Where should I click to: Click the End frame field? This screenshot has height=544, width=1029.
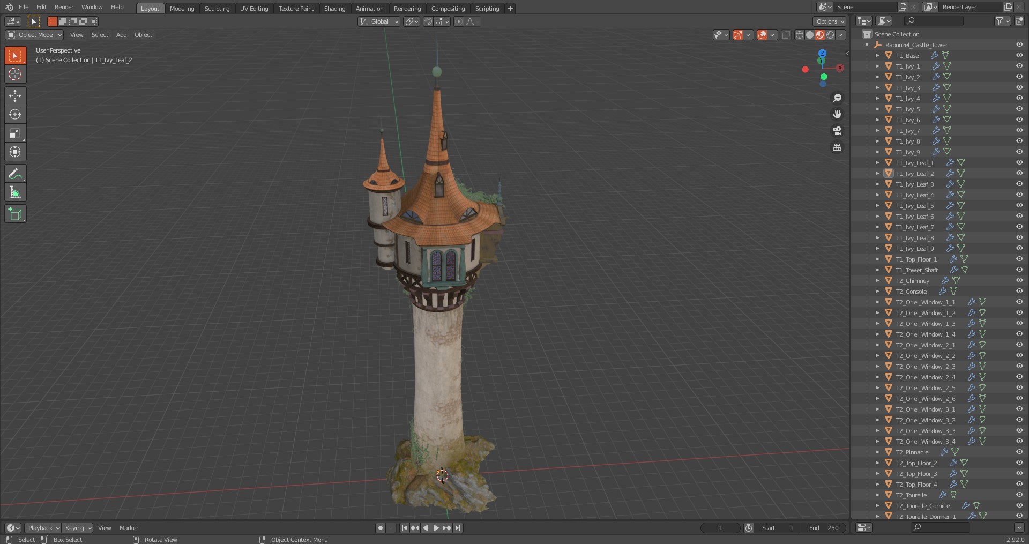tap(824, 528)
